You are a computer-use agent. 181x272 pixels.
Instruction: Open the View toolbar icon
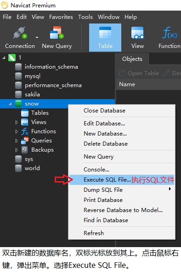(137, 33)
